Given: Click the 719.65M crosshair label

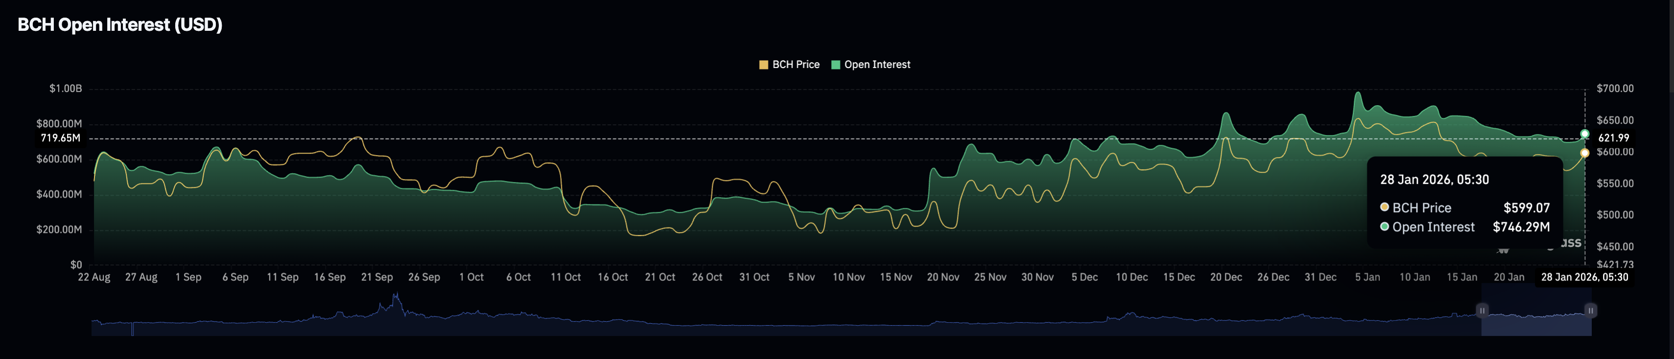Looking at the screenshot, I should [x=60, y=138].
